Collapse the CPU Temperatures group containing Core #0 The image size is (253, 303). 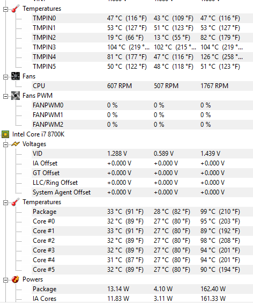(x=5, y=203)
